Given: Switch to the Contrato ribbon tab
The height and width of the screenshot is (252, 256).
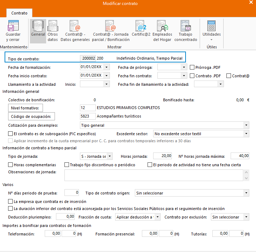Looking at the screenshot, I should [19, 13].
